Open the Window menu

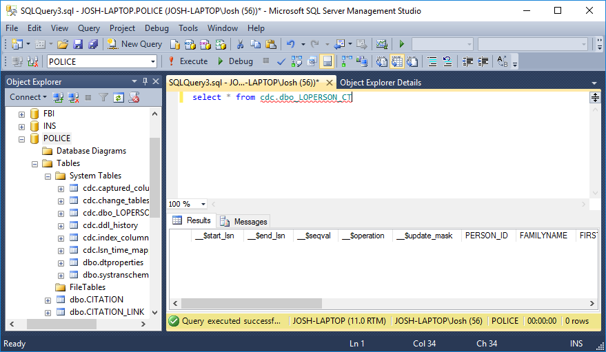[223, 28]
